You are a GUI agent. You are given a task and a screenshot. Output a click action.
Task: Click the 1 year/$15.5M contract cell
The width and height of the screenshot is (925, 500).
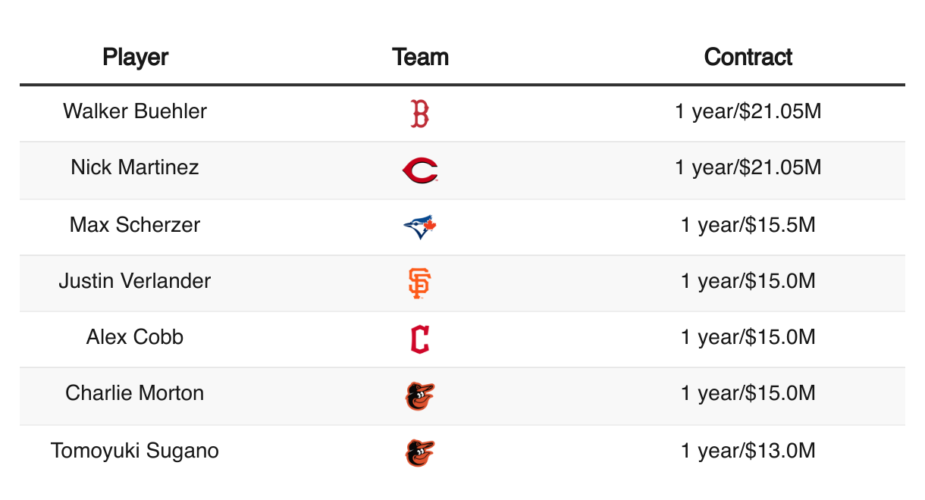click(748, 224)
